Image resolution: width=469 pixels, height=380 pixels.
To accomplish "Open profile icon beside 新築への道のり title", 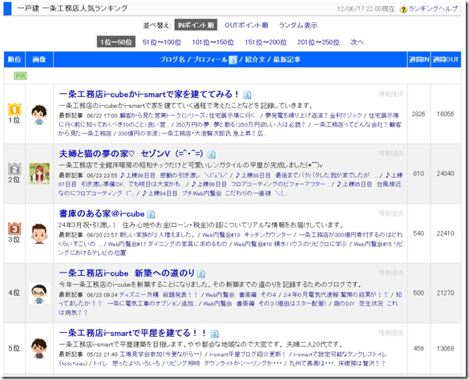I will click(201, 274).
